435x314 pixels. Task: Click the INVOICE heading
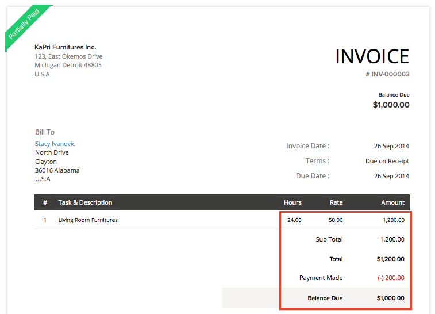coord(372,56)
